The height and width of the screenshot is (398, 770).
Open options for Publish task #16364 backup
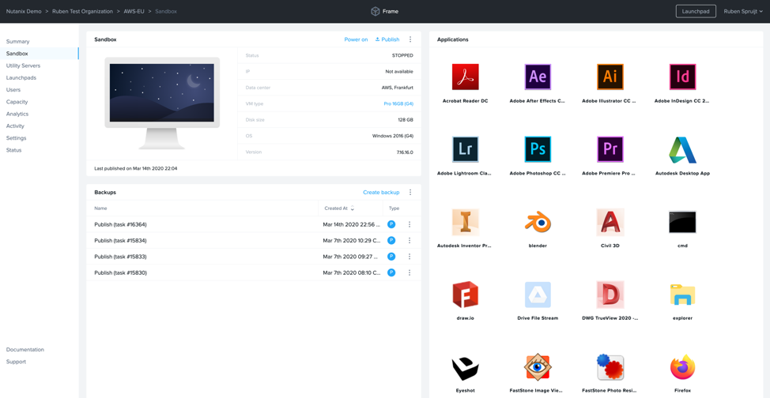pos(410,225)
